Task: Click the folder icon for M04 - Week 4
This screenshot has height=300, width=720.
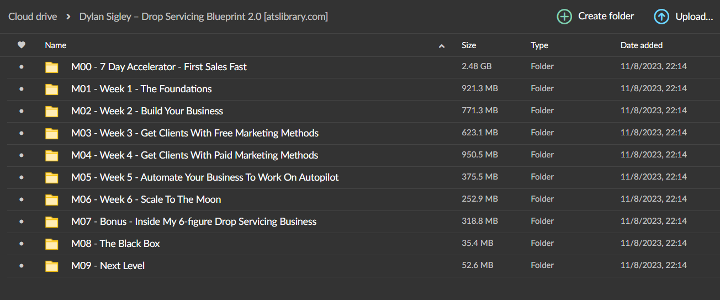Action: [x=51, y=156]
